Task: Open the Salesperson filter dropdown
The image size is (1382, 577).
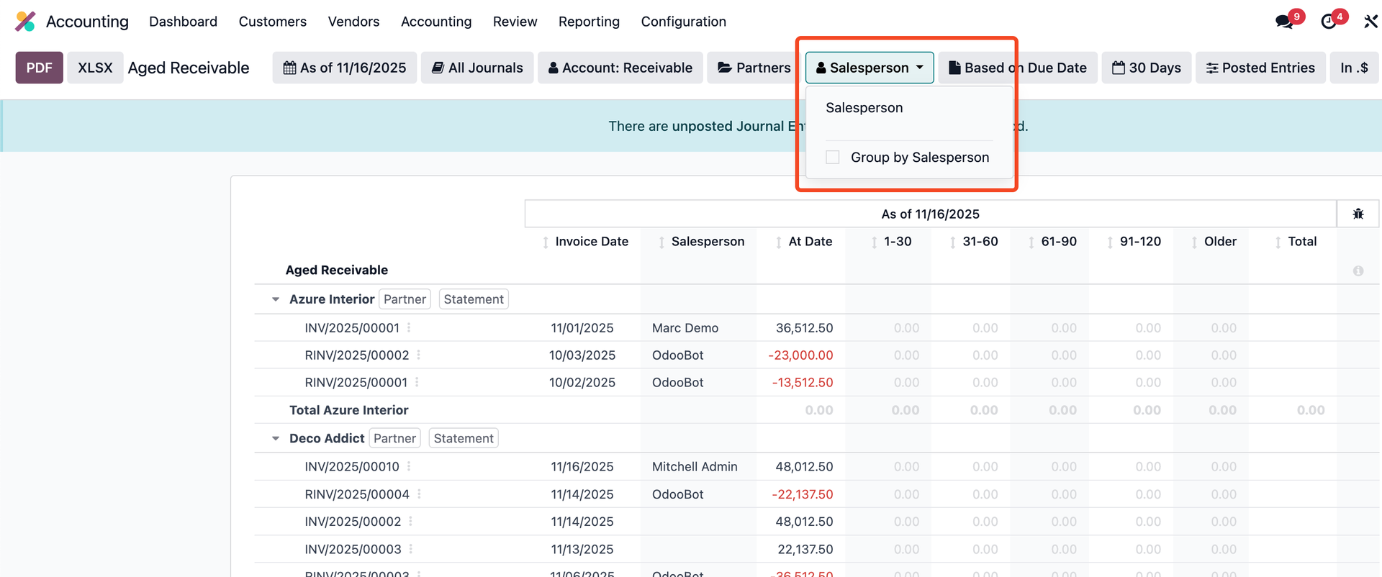Action: coord(870,68)
